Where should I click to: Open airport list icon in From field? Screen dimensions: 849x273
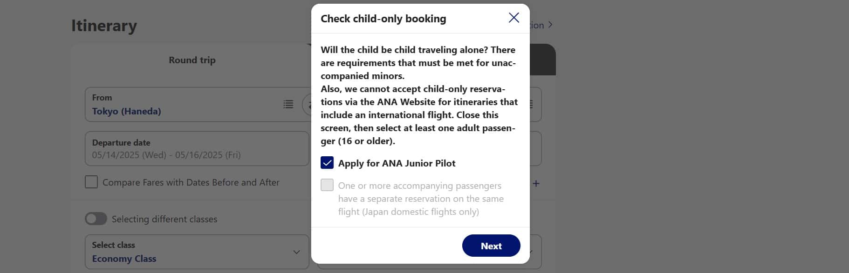click(288, 104)
